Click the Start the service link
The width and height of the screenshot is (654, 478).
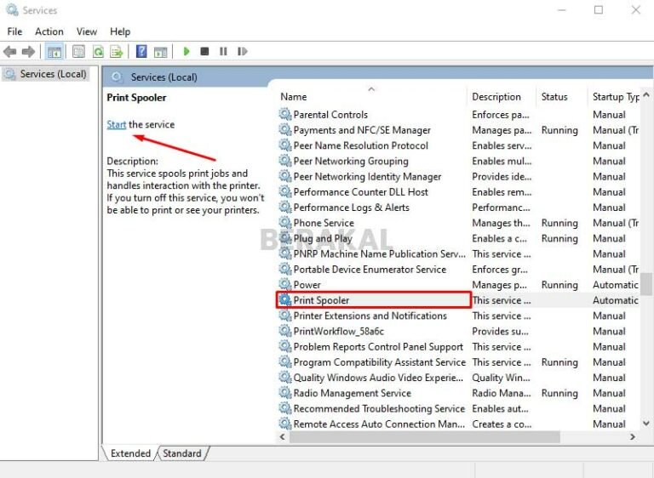click(x=117, y=124)
